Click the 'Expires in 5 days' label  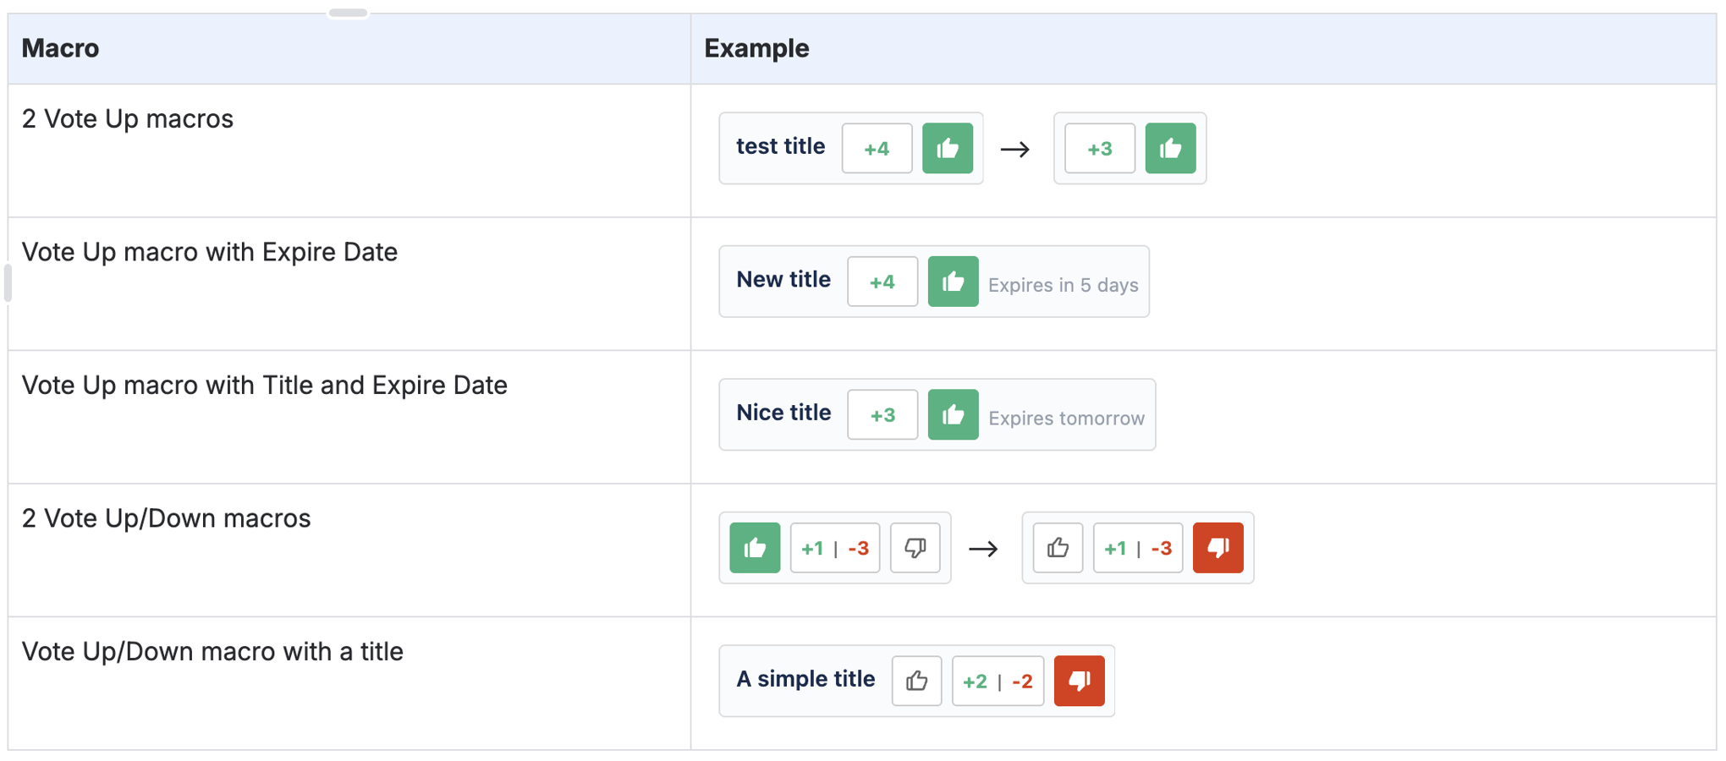1063,285
